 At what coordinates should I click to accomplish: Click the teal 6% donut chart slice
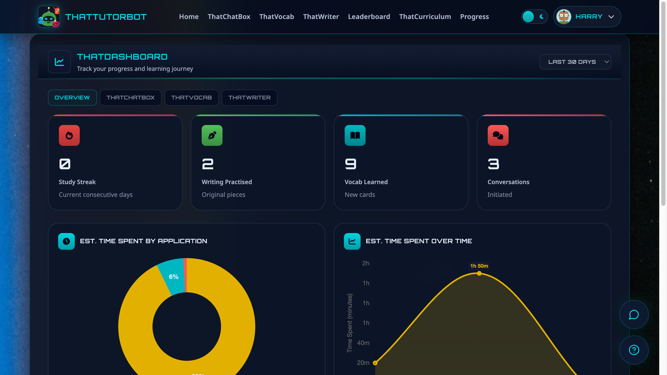coord(173,277)
